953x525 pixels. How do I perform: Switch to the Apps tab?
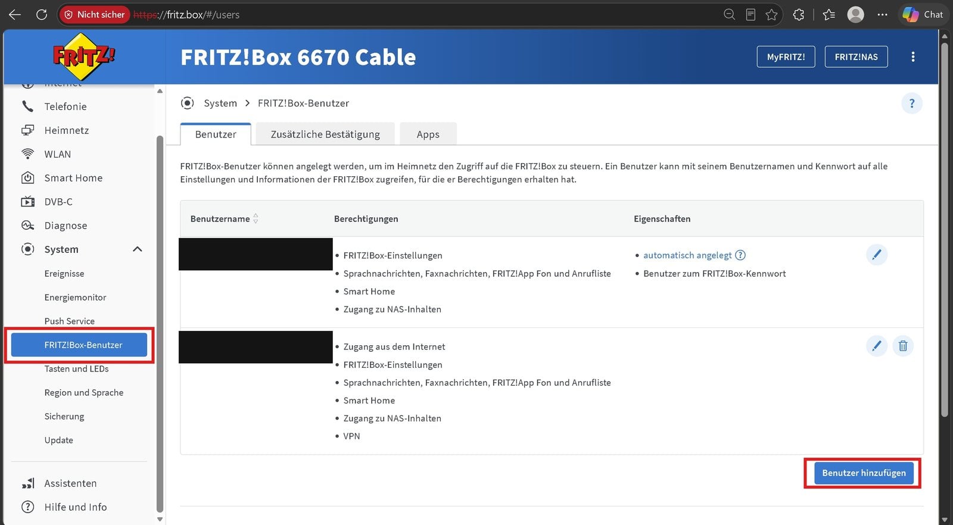point(428,134)
